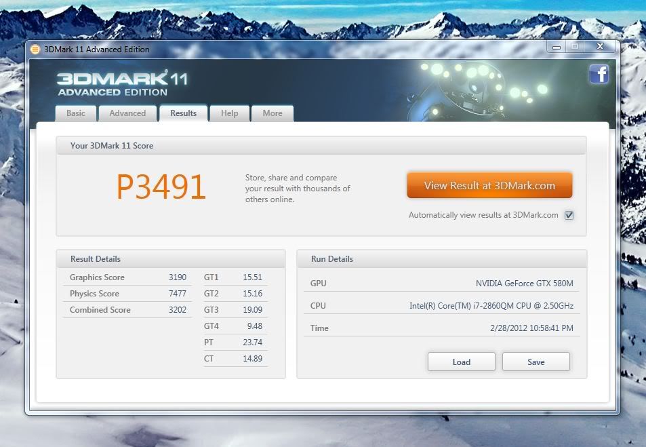Click the GT1 value 15.51
Image resolution: width=646 pixels, height=447 pixels.
pyautogui.click(x=253, y=277)
